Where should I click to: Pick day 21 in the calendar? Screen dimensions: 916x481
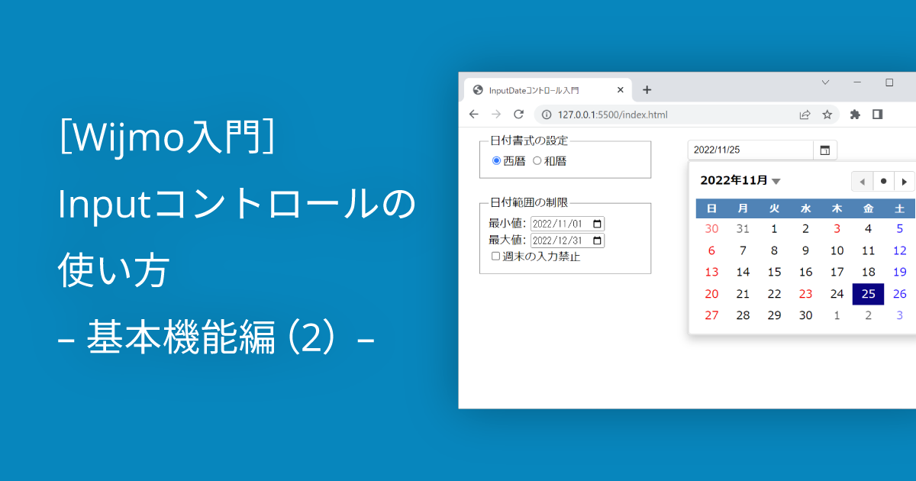[x=743, y=294]
